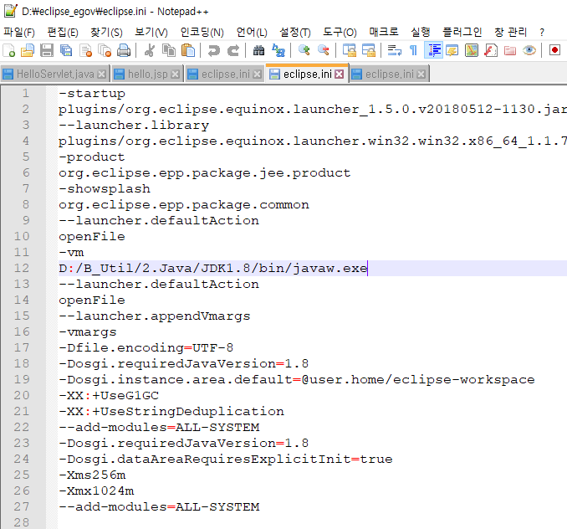The image size is (567, 529).
Task: Click the Zoom Out magnifier icon
Action: click(x=324, y=50)
